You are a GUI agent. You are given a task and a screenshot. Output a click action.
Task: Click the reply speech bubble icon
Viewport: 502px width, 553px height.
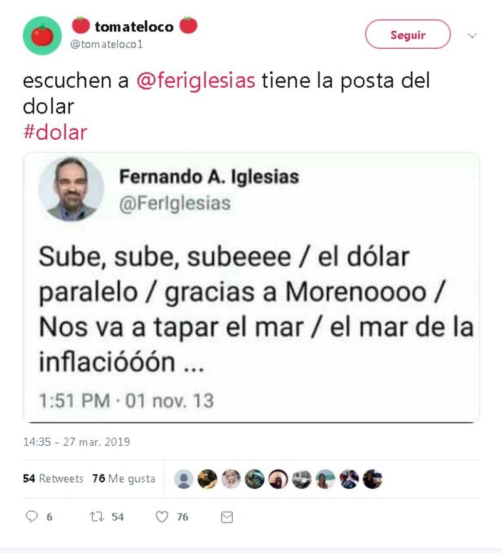pyautogui.click(x=31, y=517)
